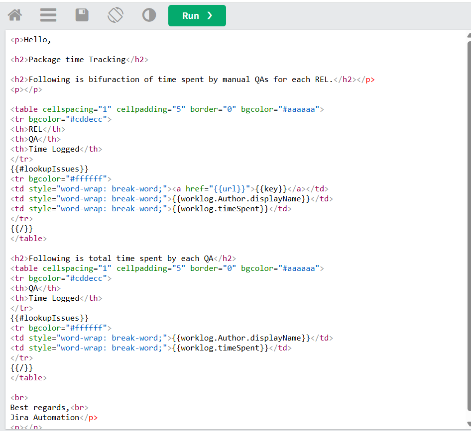This screenshot has height=431, width=471.
Task: Click the standalone '<br>' line
Action: 19,398
